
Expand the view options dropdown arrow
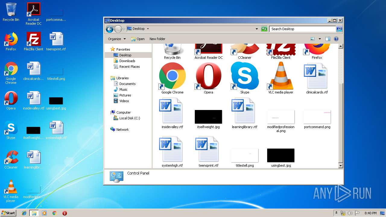click(x=320, y=39)
